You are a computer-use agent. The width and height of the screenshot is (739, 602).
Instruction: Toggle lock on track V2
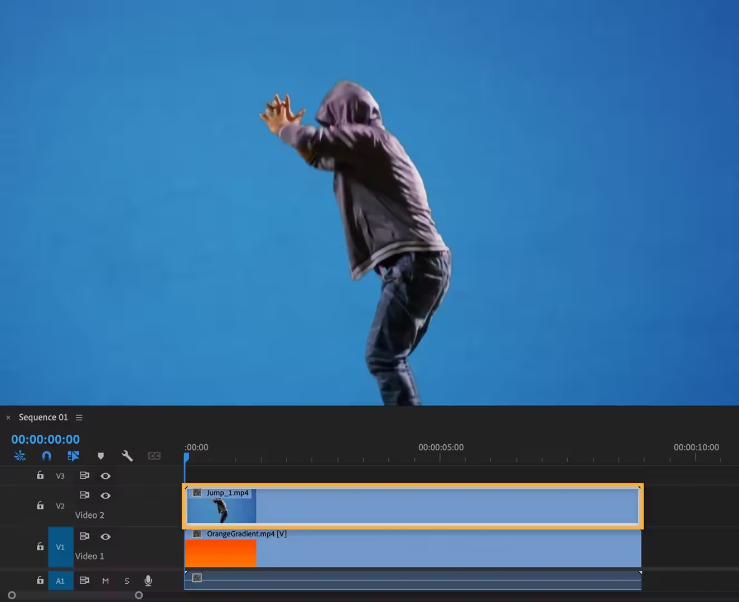click(x=40, y=506)
